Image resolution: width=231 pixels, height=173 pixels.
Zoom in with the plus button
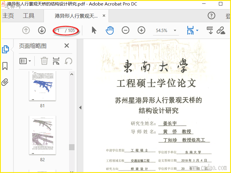pos(141,30)
